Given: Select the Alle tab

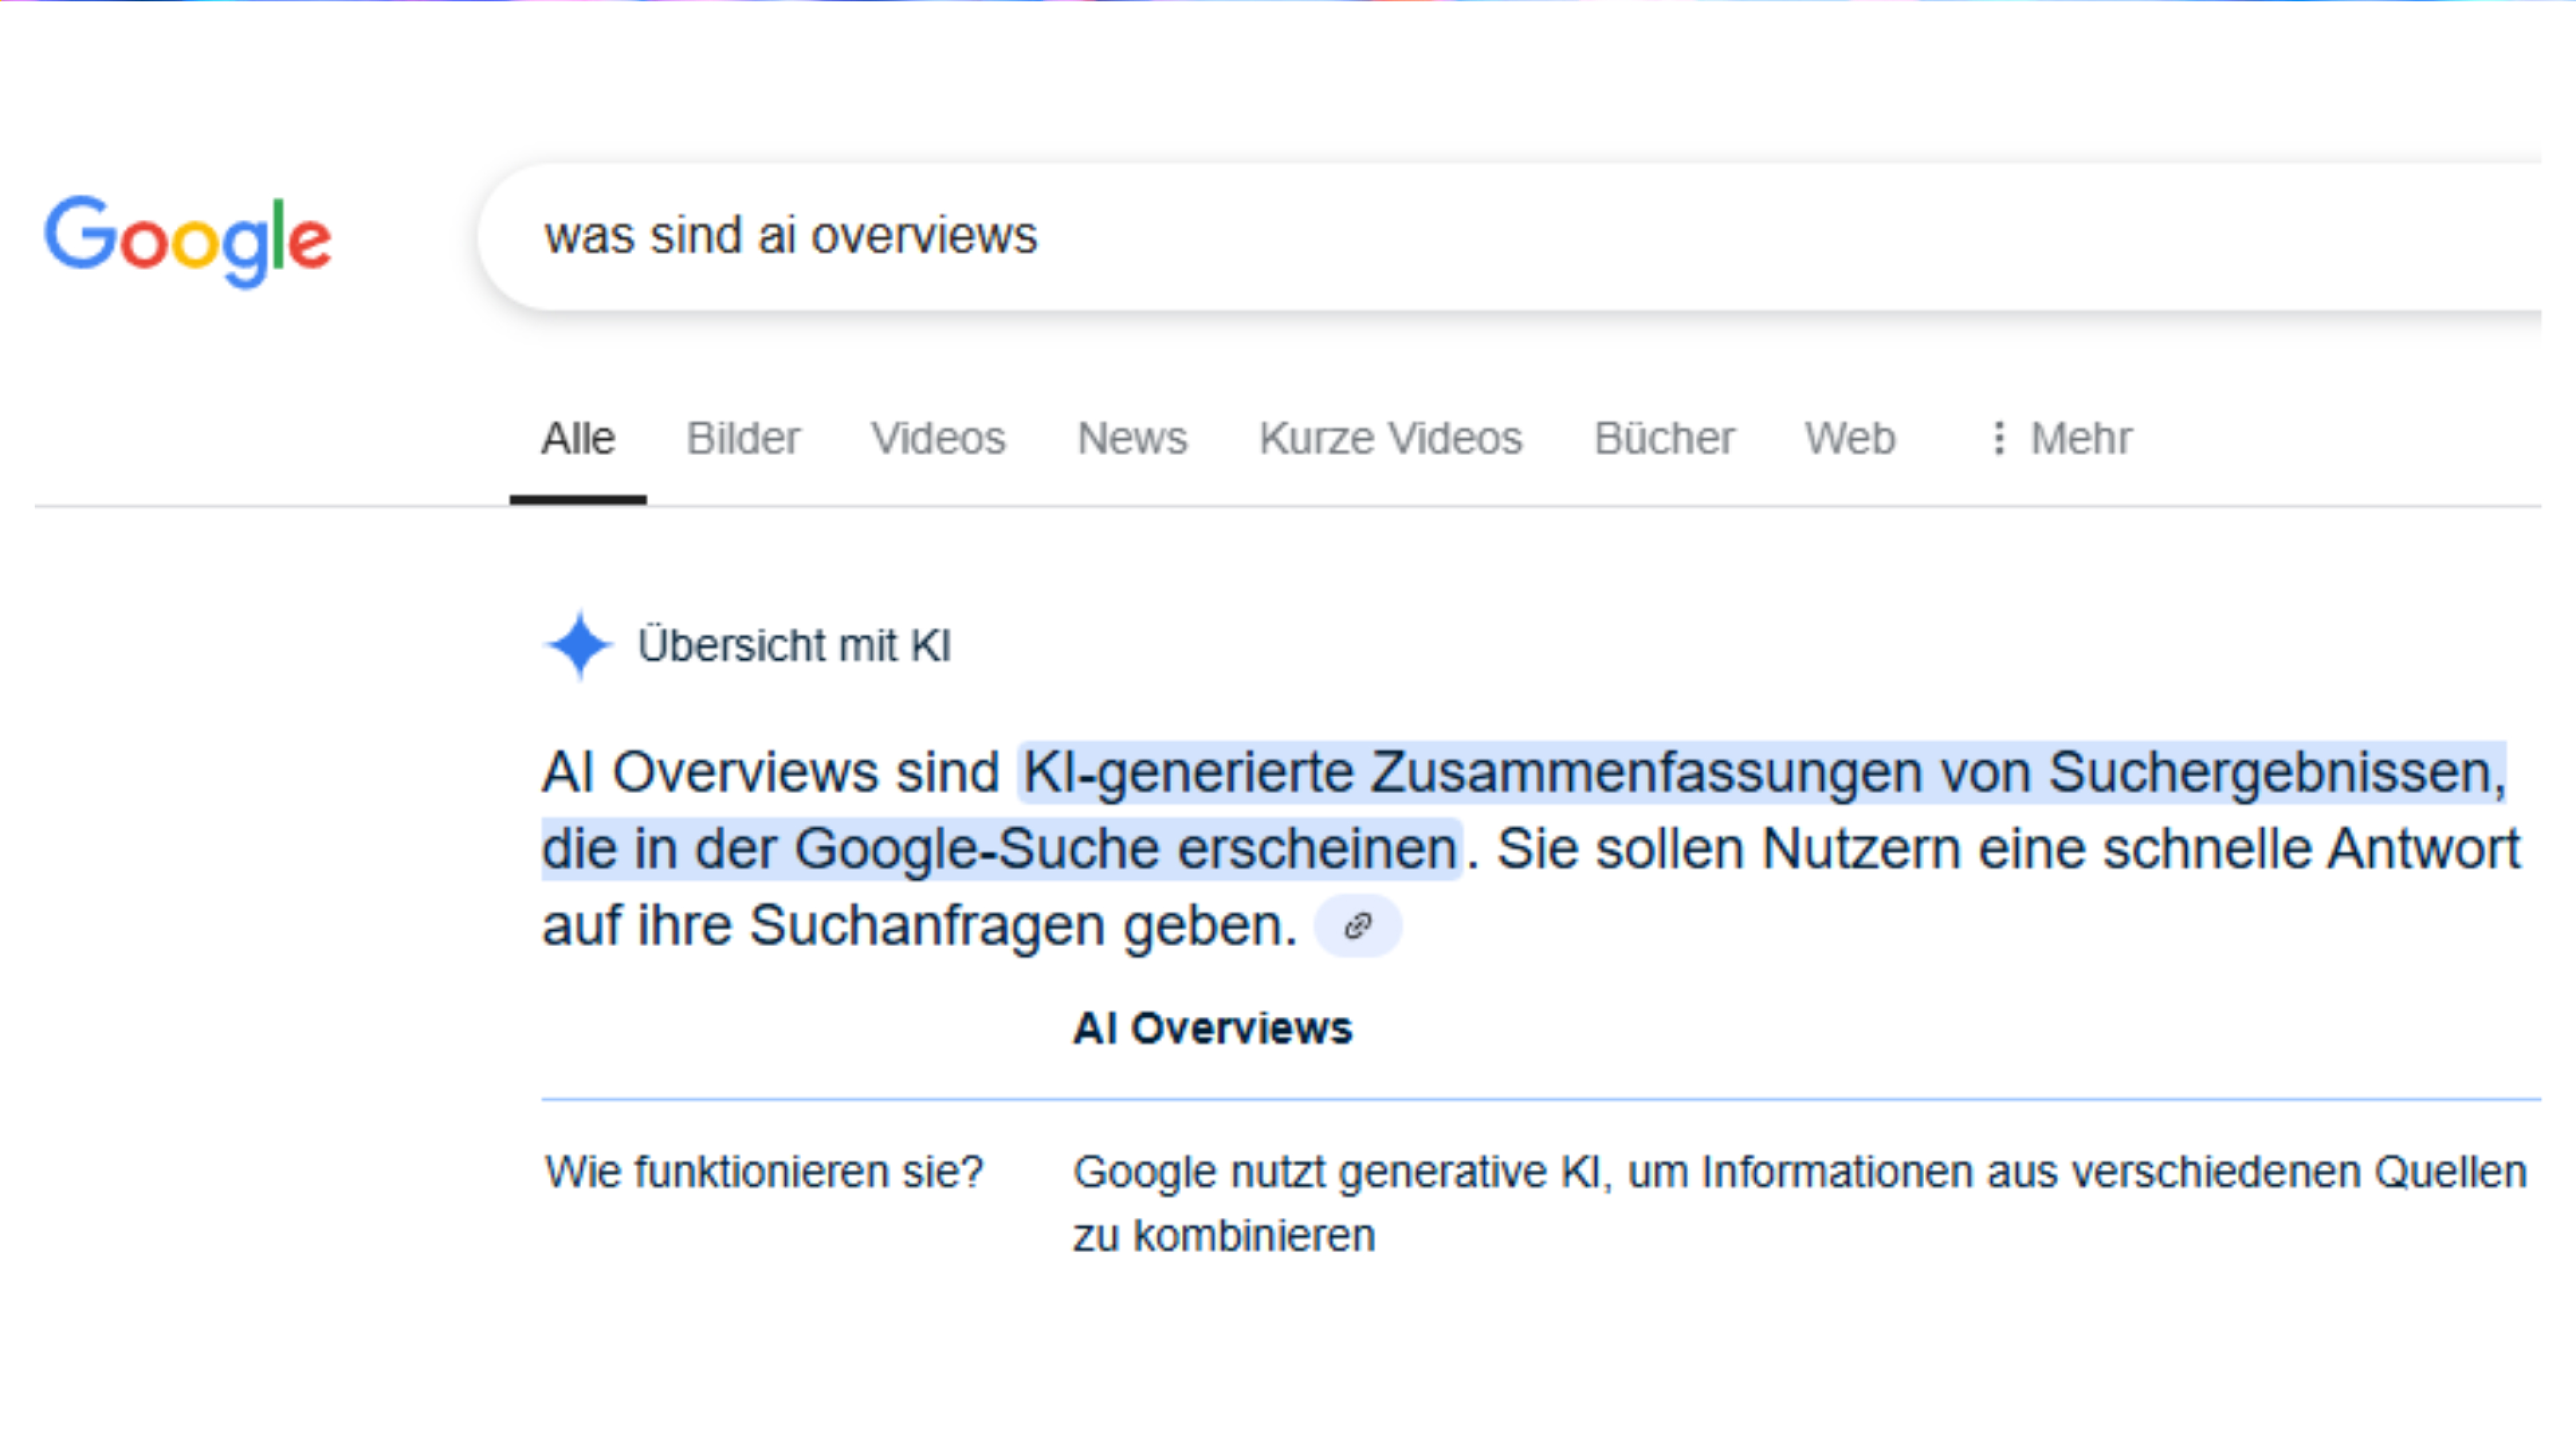Looking at the screenshot, I should [x=578, y=438].
